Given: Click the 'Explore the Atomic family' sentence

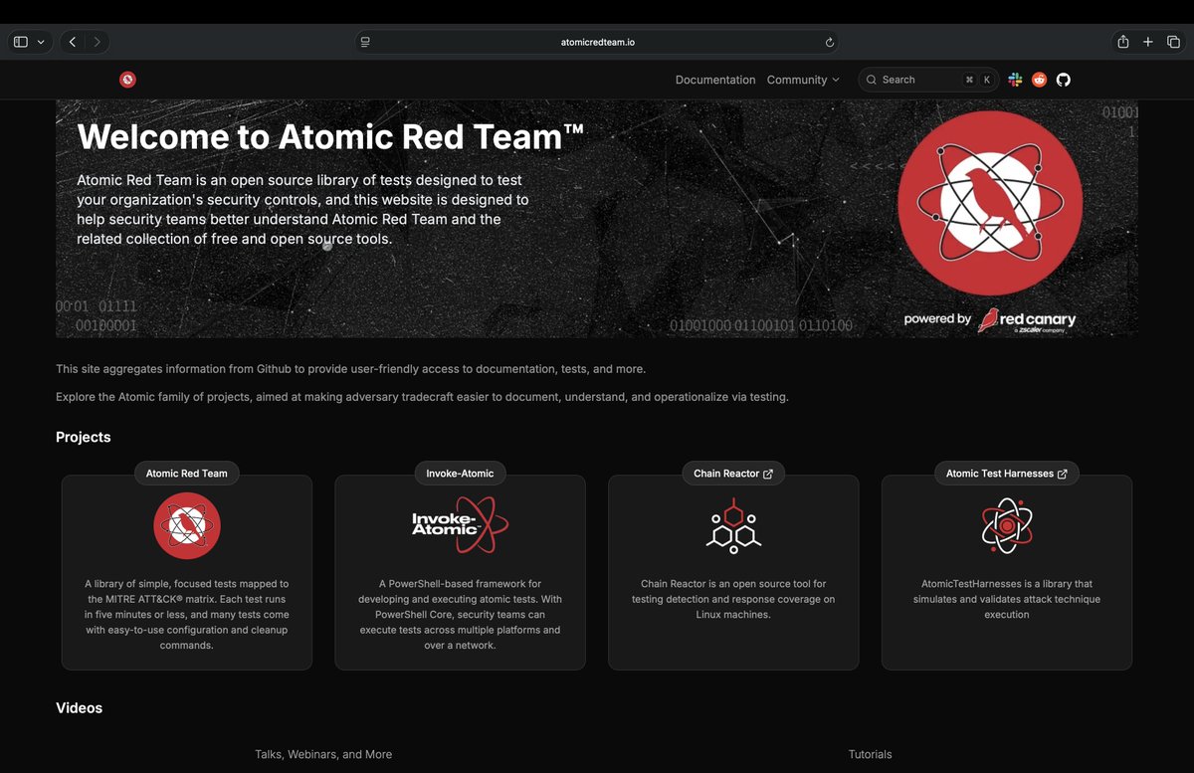Looking at the screenshot, I should point(422,397).
